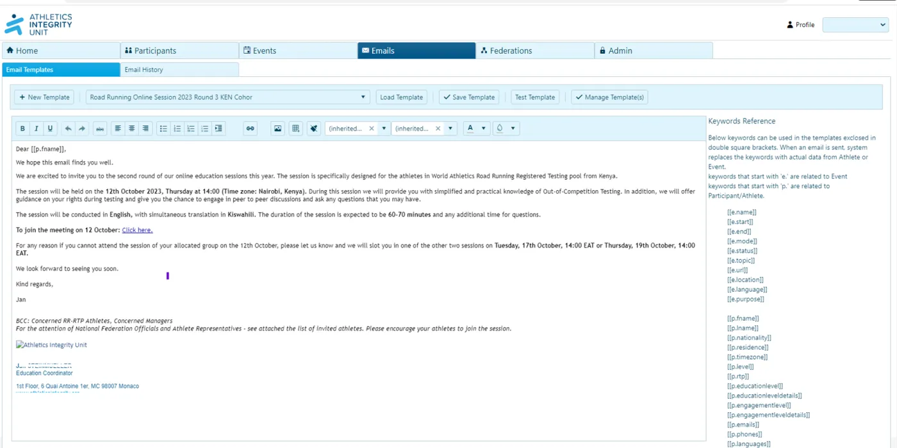Open the Admin tab
Viewport: 897px width, 448px height.
click(654, 51)
